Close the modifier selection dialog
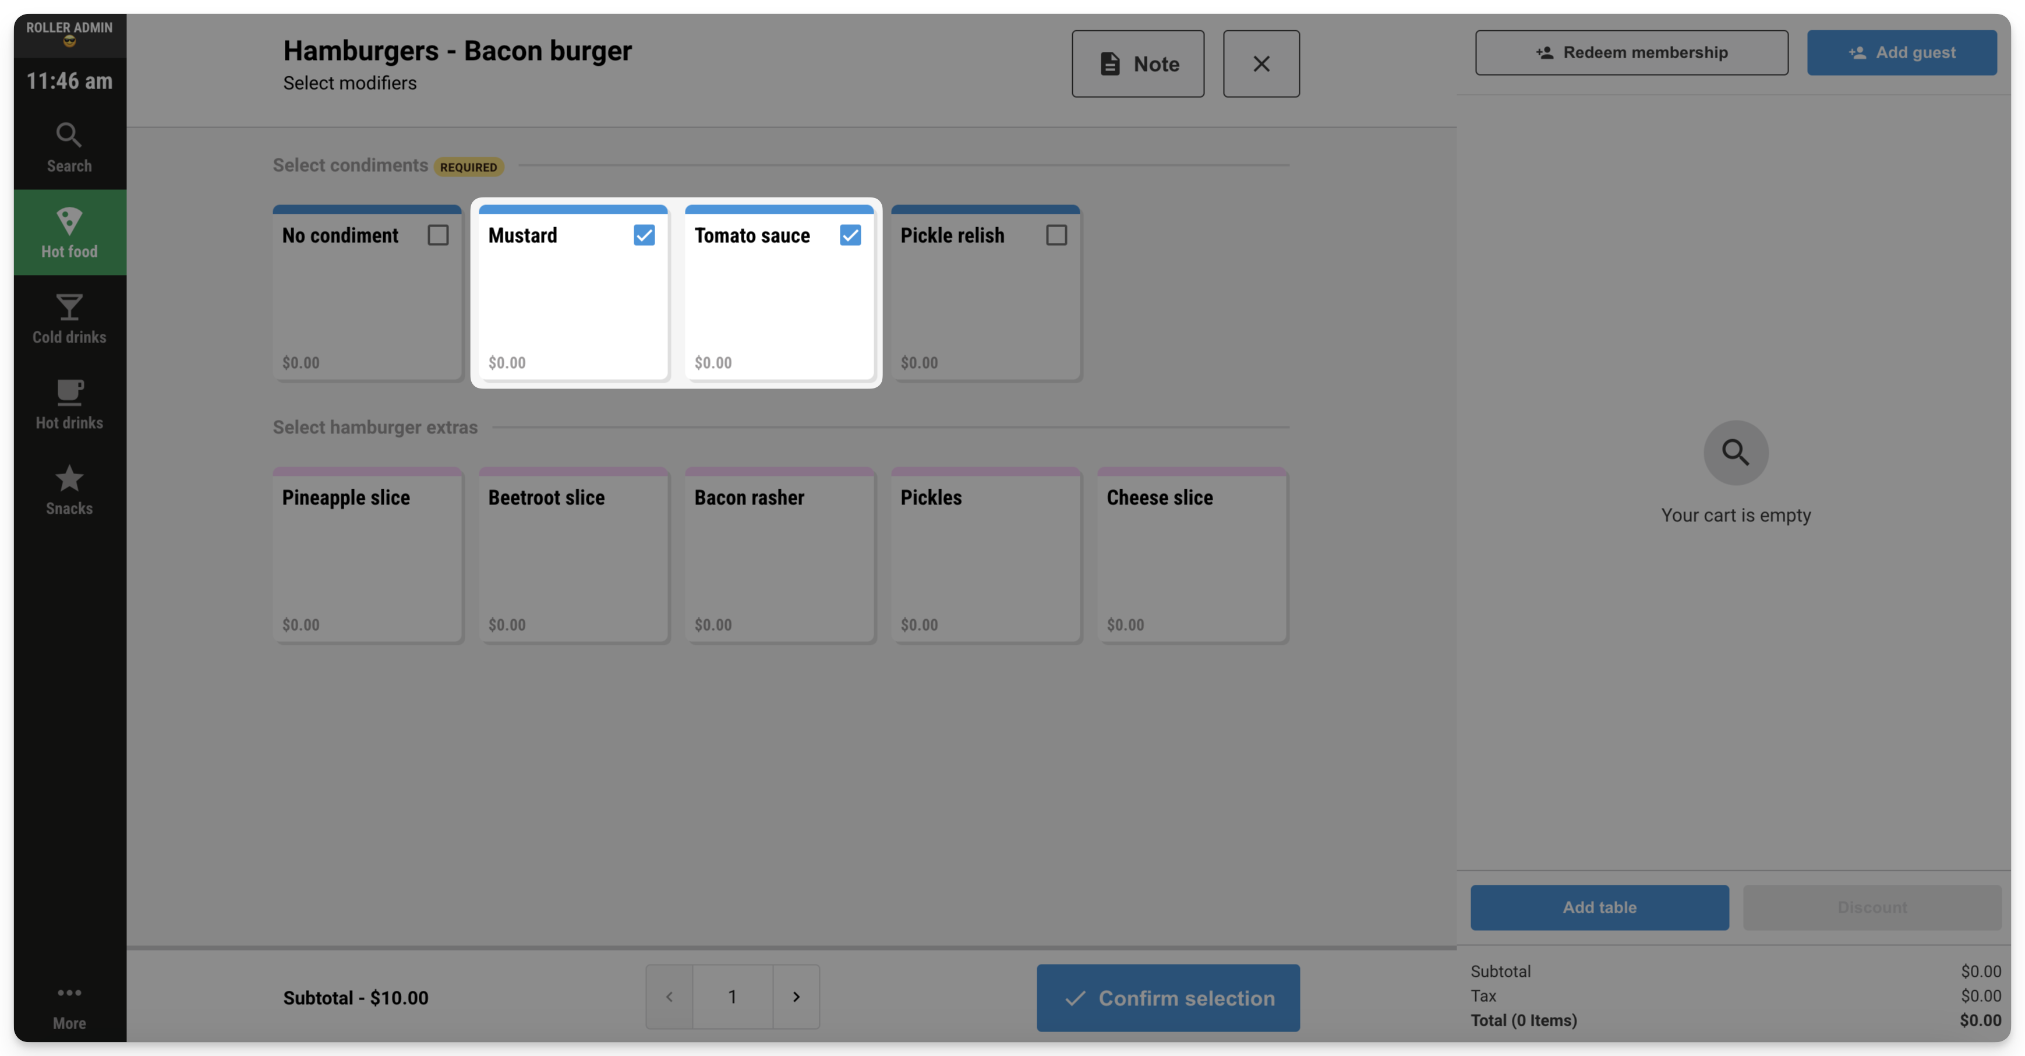 point(1261,63)
